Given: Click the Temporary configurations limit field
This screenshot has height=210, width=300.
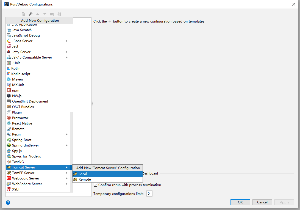Looking at the screenshot, I should coord(149,194).
